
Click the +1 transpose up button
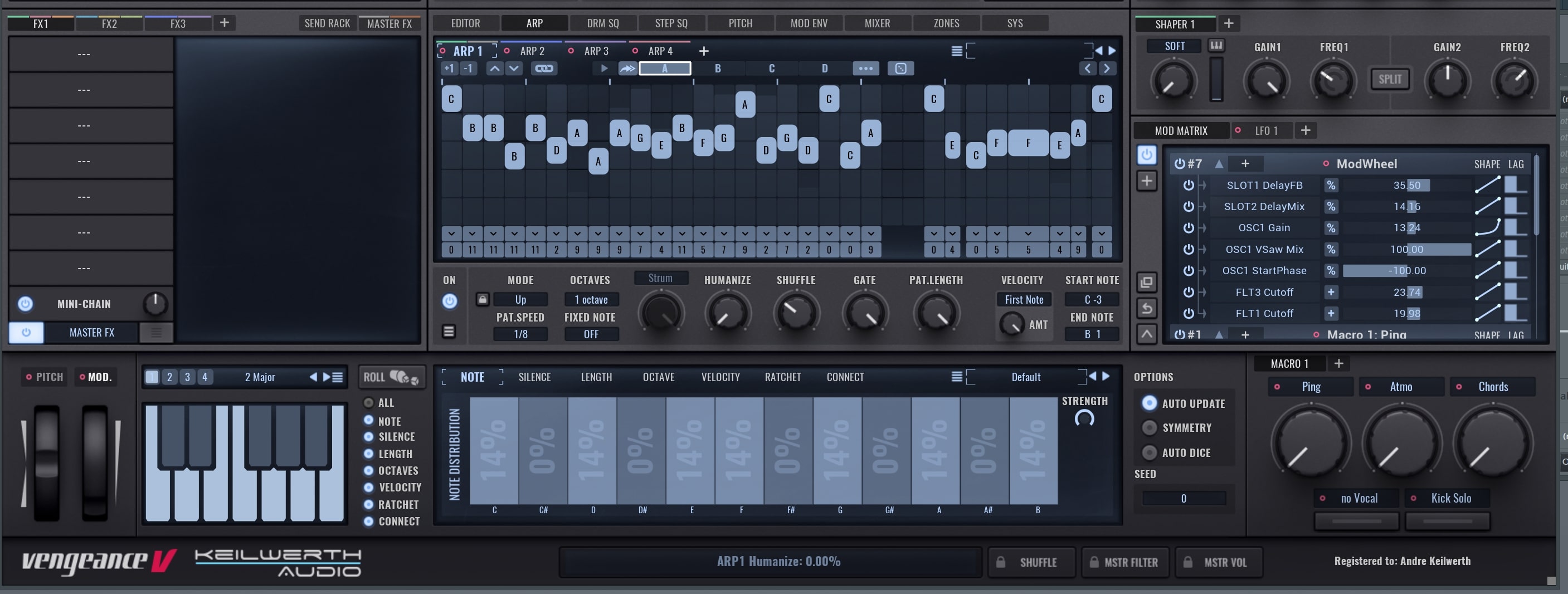pyautogui.click(x=449, y=68)
